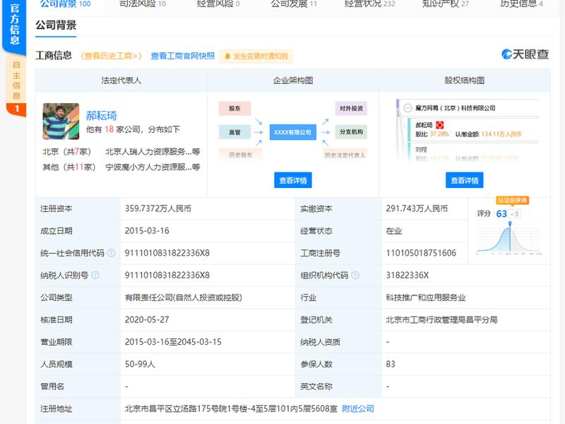
Task: Select the 科技推广和应用服务业 industry value
Action: [426, 298]
